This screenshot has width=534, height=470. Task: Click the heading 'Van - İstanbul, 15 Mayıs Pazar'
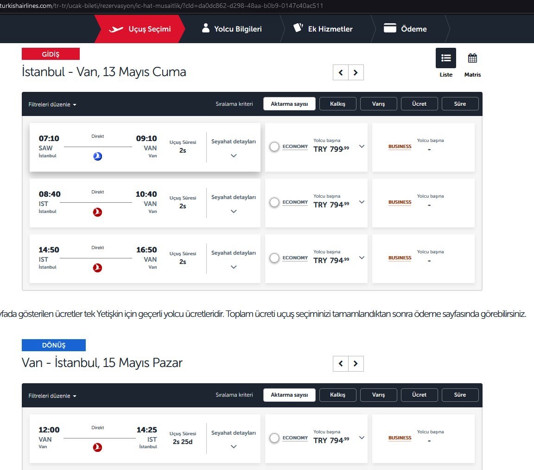pyautogui.click(x=102, y=363)
